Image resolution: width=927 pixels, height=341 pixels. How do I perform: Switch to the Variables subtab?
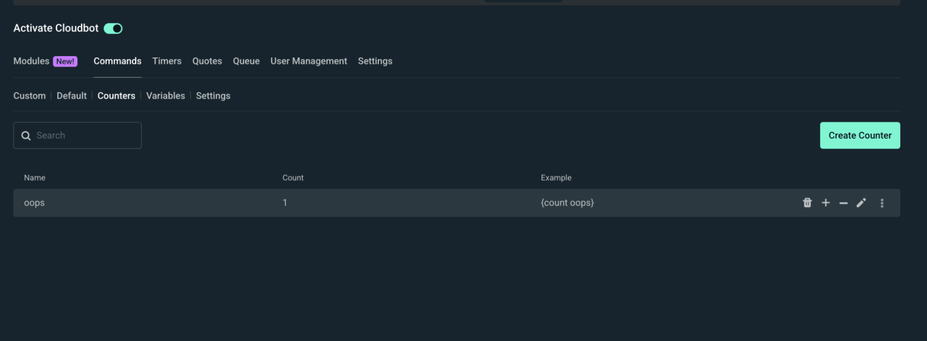pos(165,96)
